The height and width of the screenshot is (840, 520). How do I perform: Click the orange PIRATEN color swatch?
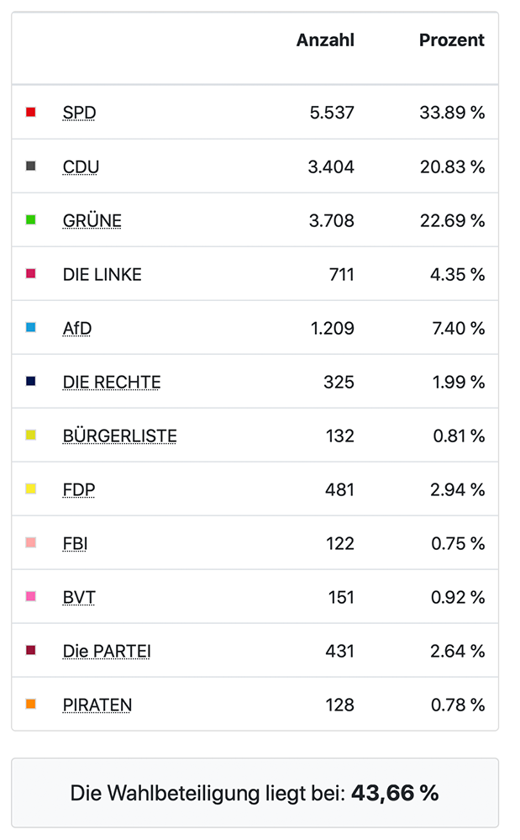coord(31,704)
